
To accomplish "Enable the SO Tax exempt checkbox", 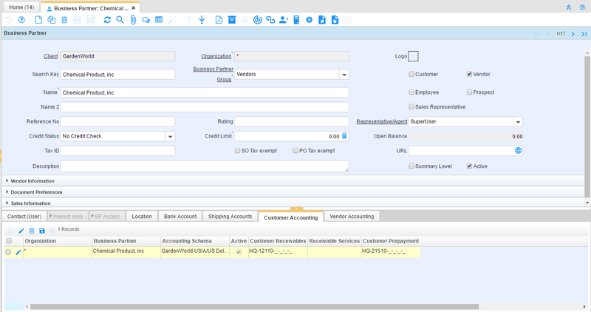I will pos(236,151).
